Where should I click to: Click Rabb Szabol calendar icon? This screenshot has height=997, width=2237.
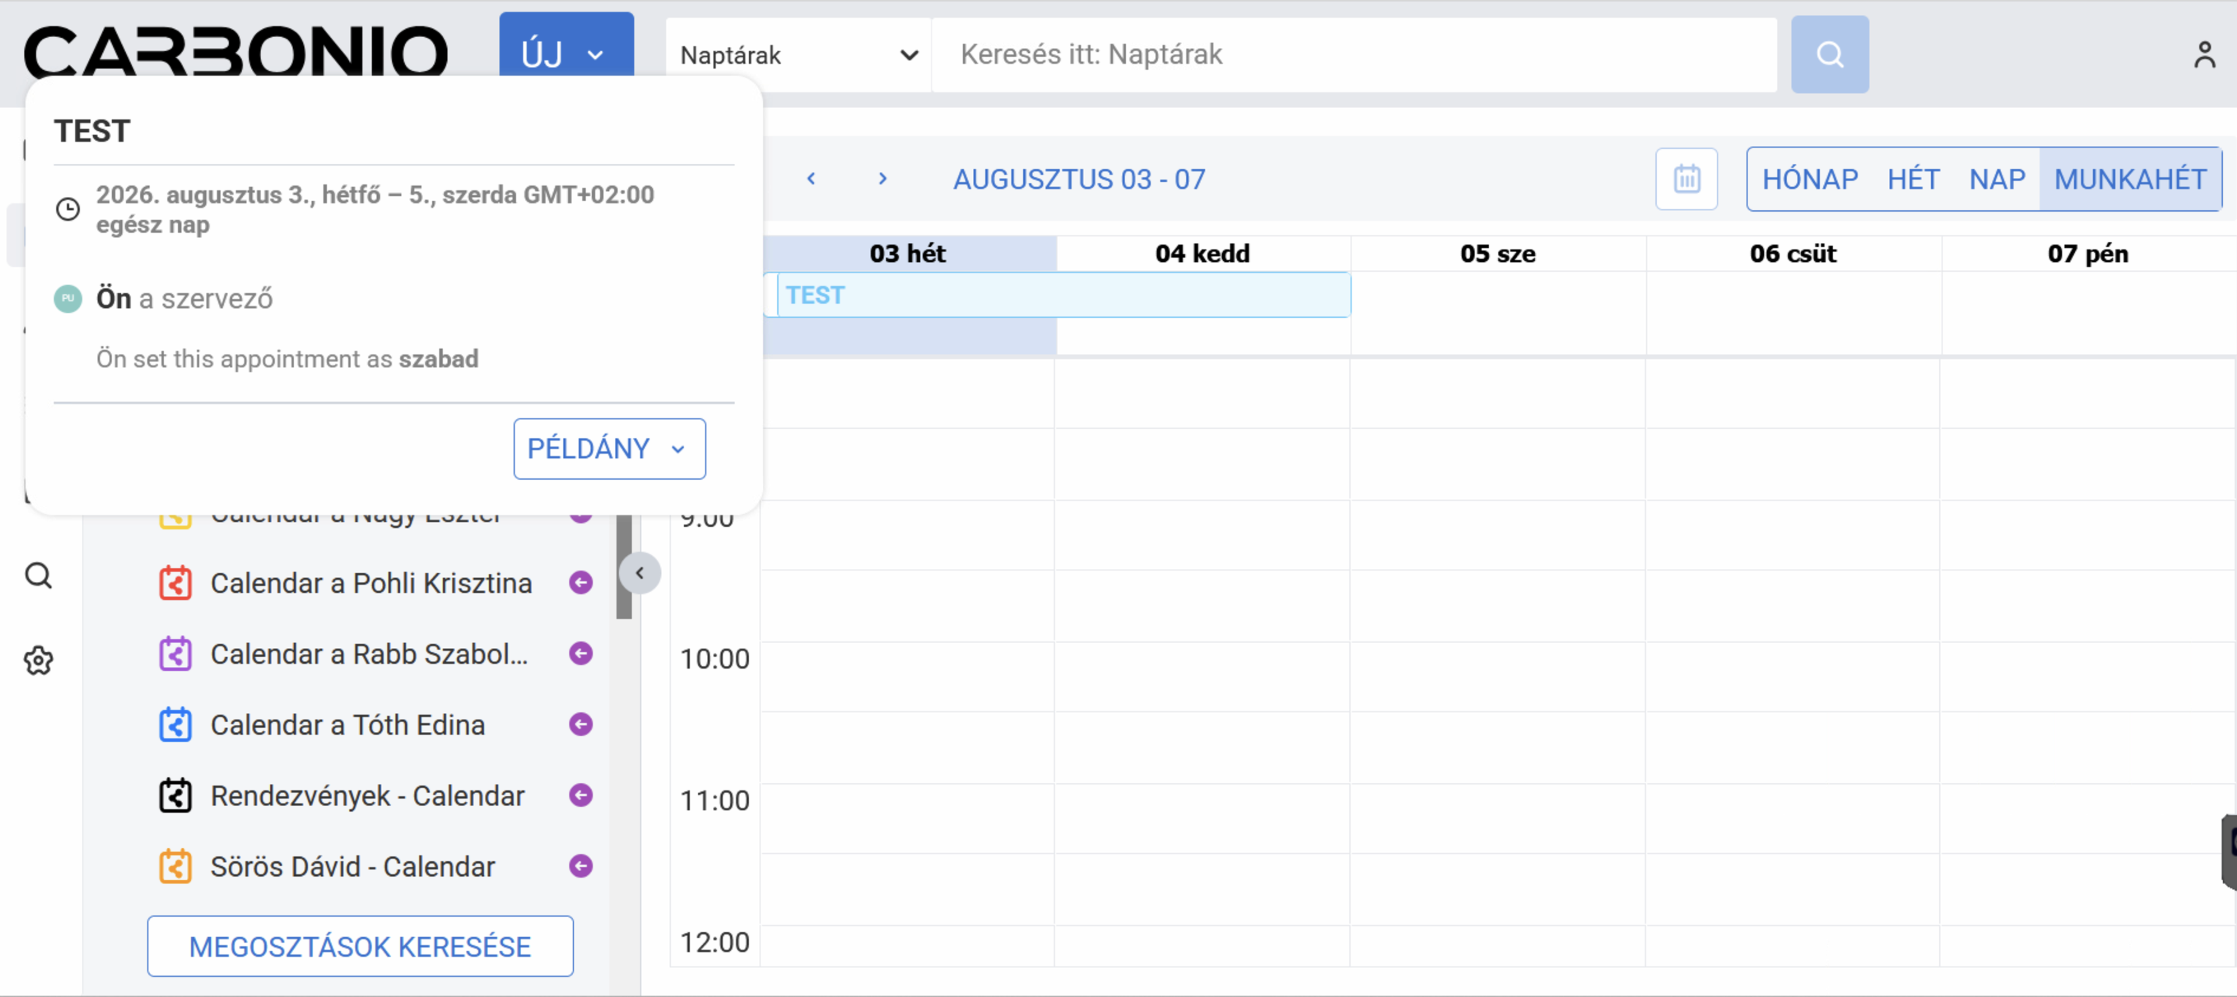point(175,654)
